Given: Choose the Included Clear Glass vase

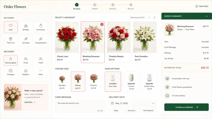Looking at the screenshot, I should (113, 82).
